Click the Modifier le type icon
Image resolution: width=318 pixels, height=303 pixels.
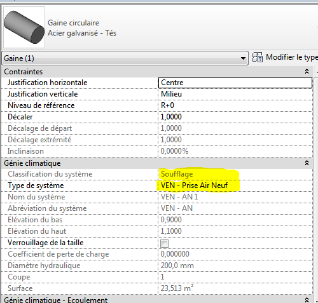(x=258, y=57)
